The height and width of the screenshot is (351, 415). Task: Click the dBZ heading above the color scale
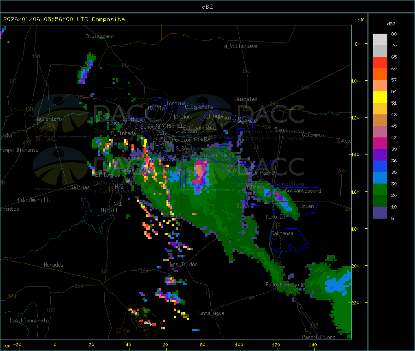pyautogui.click(x=391, y=24)
